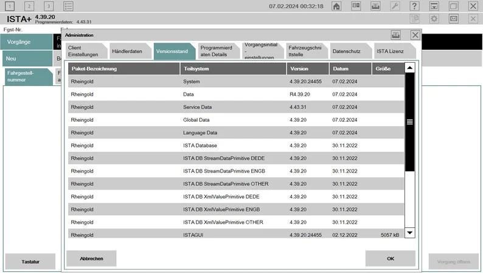Select ISTA DB StreamDataPrimitive OTHER row
483x273 pixels.
(236, 184)
